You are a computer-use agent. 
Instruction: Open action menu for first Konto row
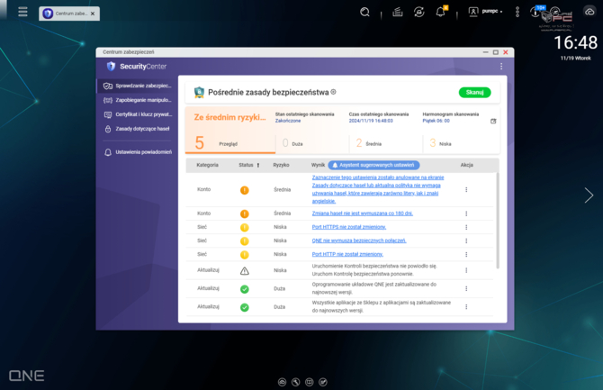coord(466,189)
